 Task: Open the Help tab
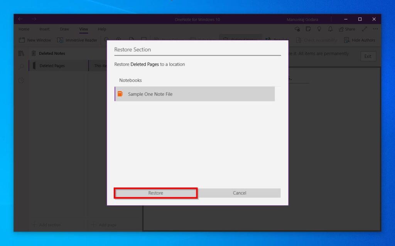[x=102, y=29]
